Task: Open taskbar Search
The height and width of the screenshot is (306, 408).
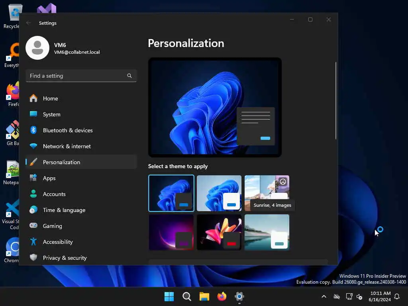Action: [x=186, y=296]
